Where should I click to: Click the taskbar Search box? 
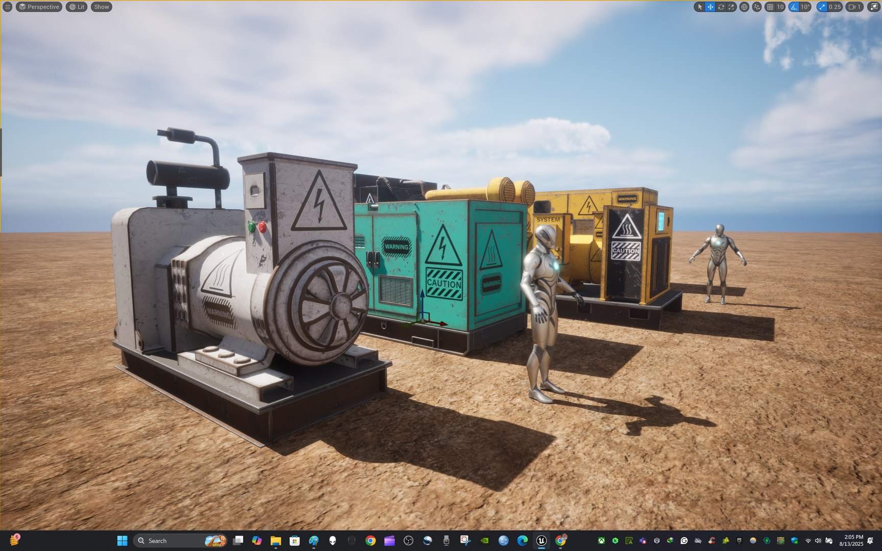[x=180, y=541]
